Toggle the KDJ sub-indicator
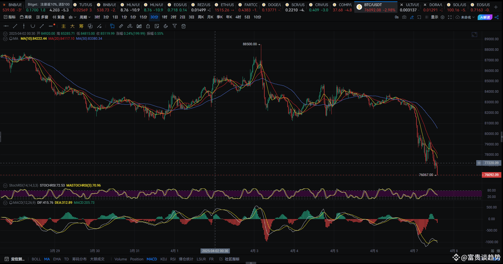Viewport: 503px width, 264px height. (163, 259)
